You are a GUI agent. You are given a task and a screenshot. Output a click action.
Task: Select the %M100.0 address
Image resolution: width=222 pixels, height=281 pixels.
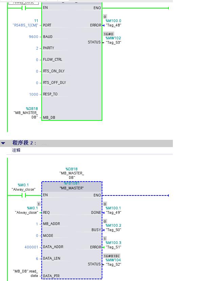(x=113, y=21)
